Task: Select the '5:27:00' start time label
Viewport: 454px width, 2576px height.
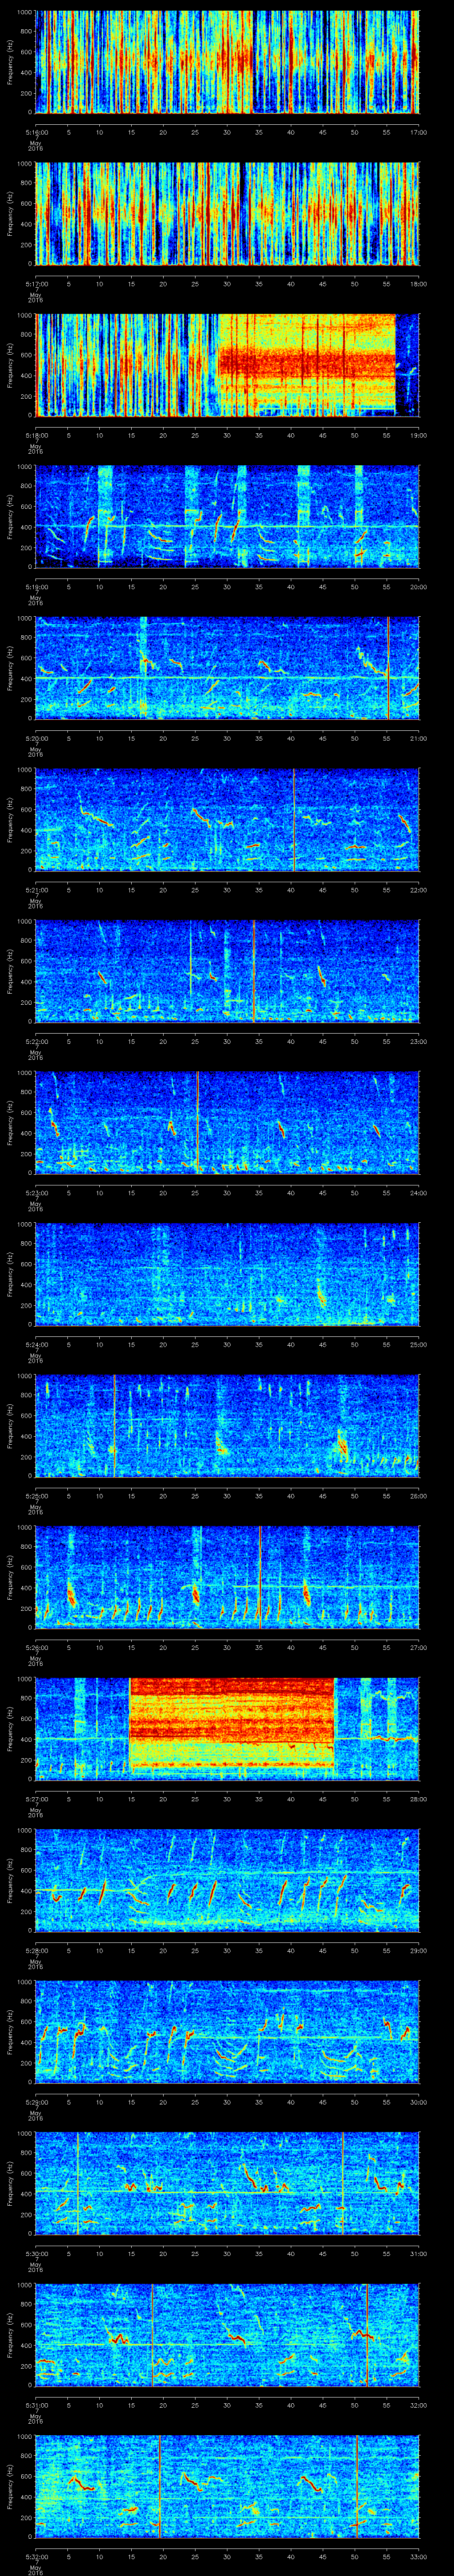Action: point(36,1798)
